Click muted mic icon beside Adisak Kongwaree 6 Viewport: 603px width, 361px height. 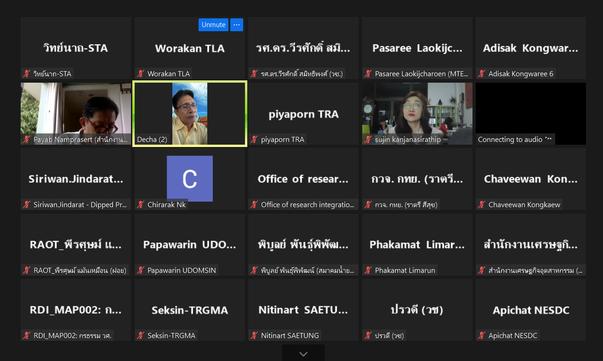tap(482, 73)
